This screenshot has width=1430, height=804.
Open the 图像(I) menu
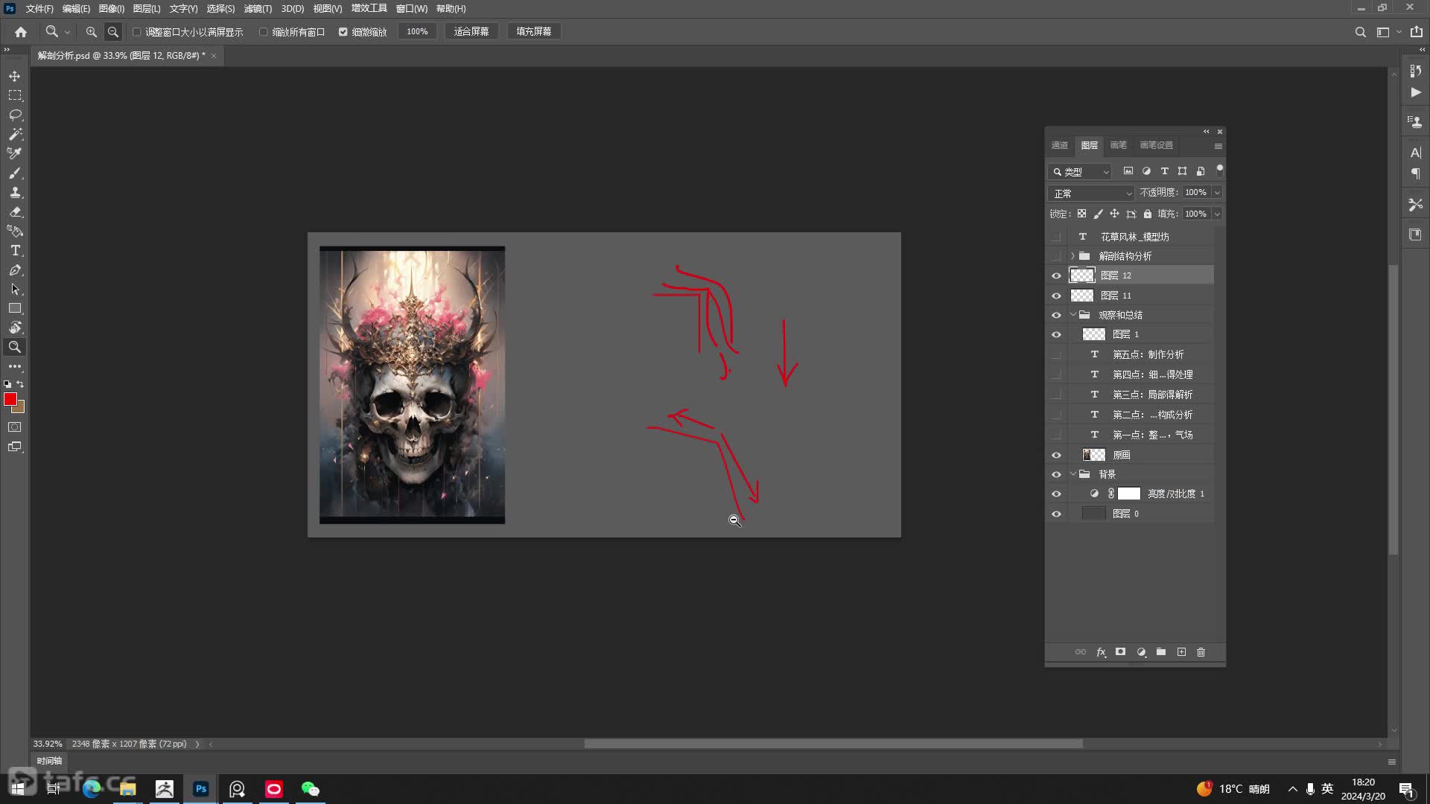[112, 9]
